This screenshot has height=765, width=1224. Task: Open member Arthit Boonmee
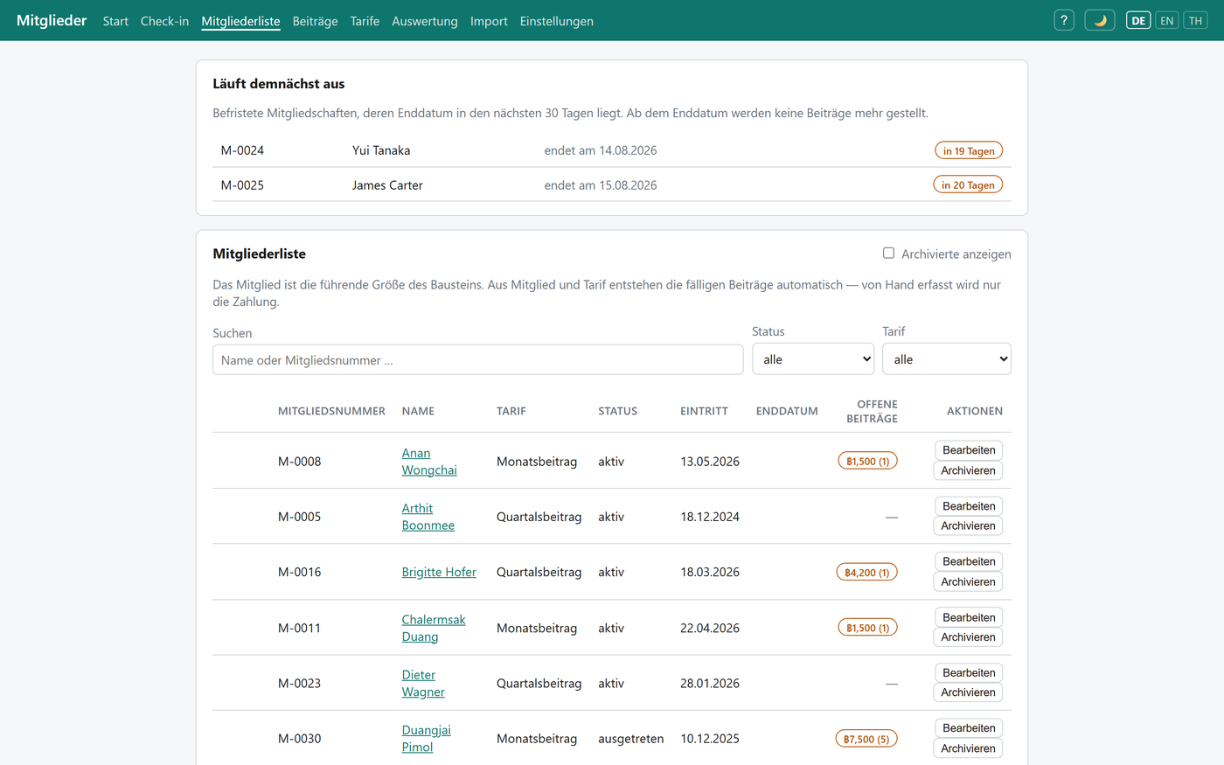click(x=428, y=517)
